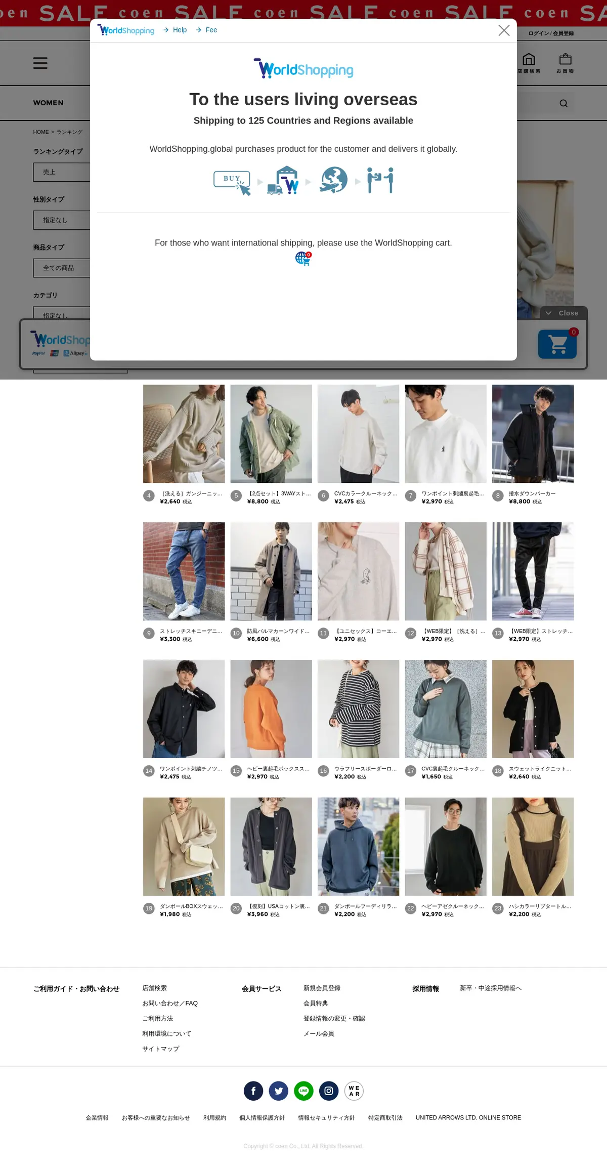Screen dimensions: 607x1168
Task: Click the small WorldShopping logo in popup header
Action: click(126, 30)
